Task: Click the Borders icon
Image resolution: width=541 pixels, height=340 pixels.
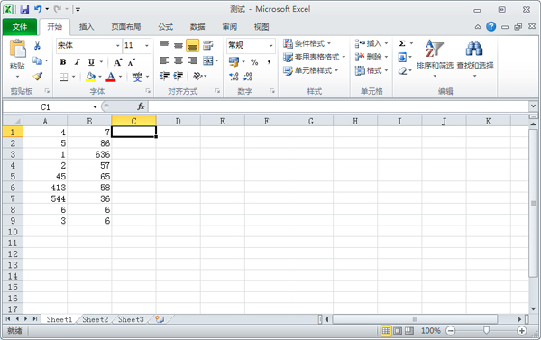Action: (x=63, y=77)
